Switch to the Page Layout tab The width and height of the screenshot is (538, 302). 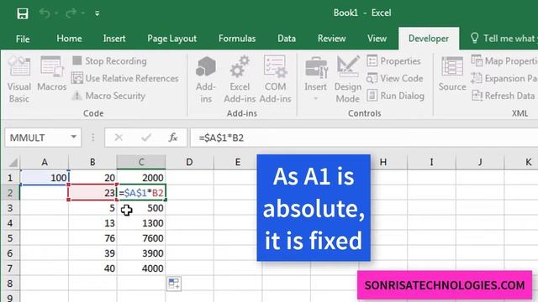[x=171, y=39]
